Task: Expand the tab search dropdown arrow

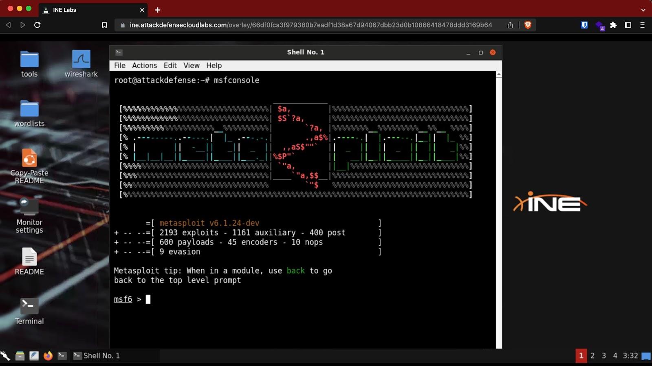Action: pos(643,10)
